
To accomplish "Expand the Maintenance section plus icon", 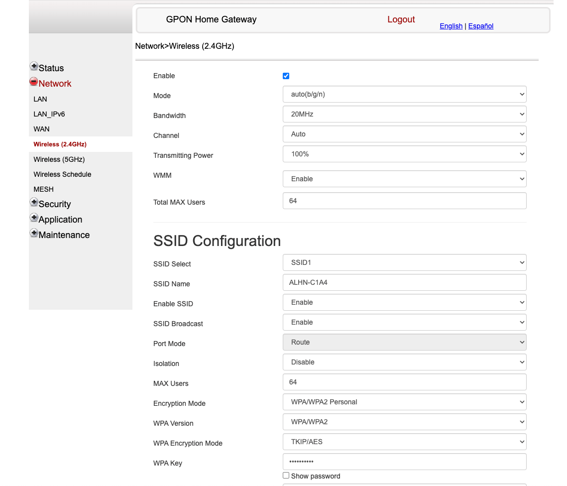I will coord(34,233).
